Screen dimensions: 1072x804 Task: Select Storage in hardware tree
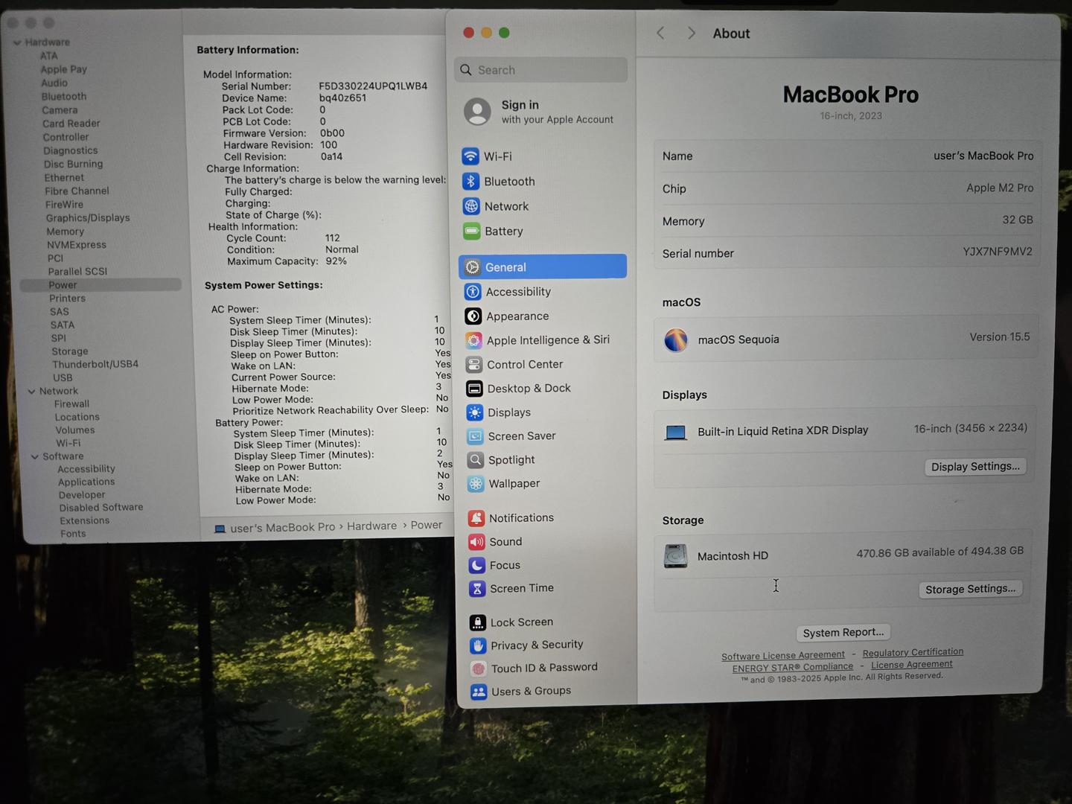tap(70, 351)
